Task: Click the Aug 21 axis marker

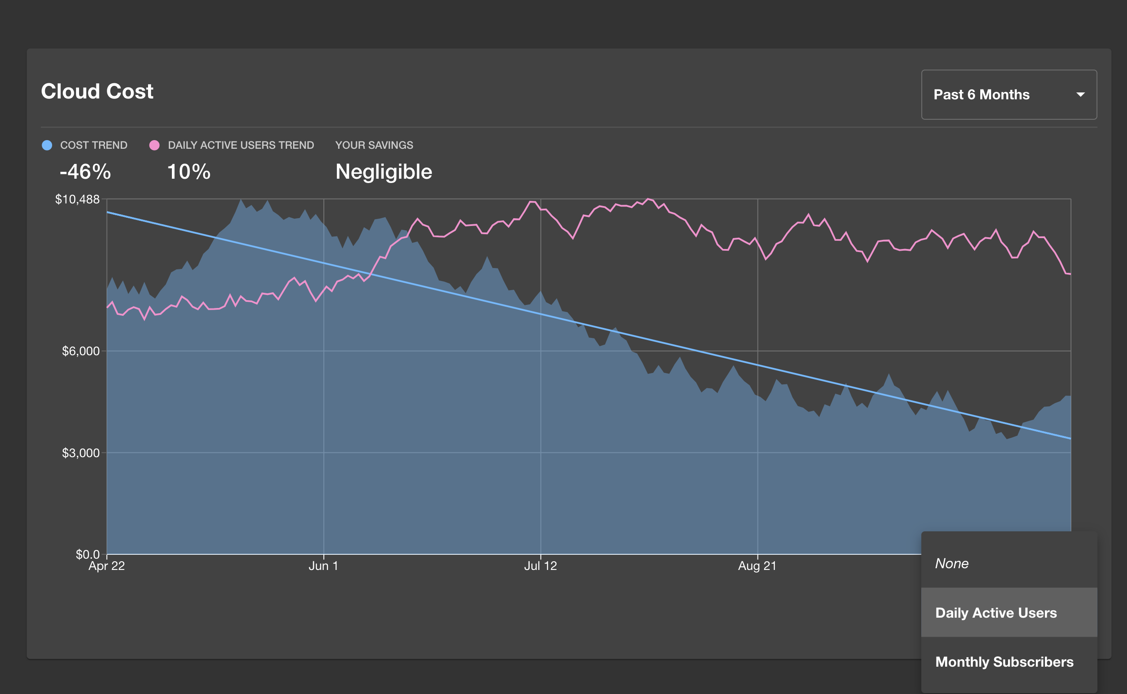Action: [x=757, y=566]
